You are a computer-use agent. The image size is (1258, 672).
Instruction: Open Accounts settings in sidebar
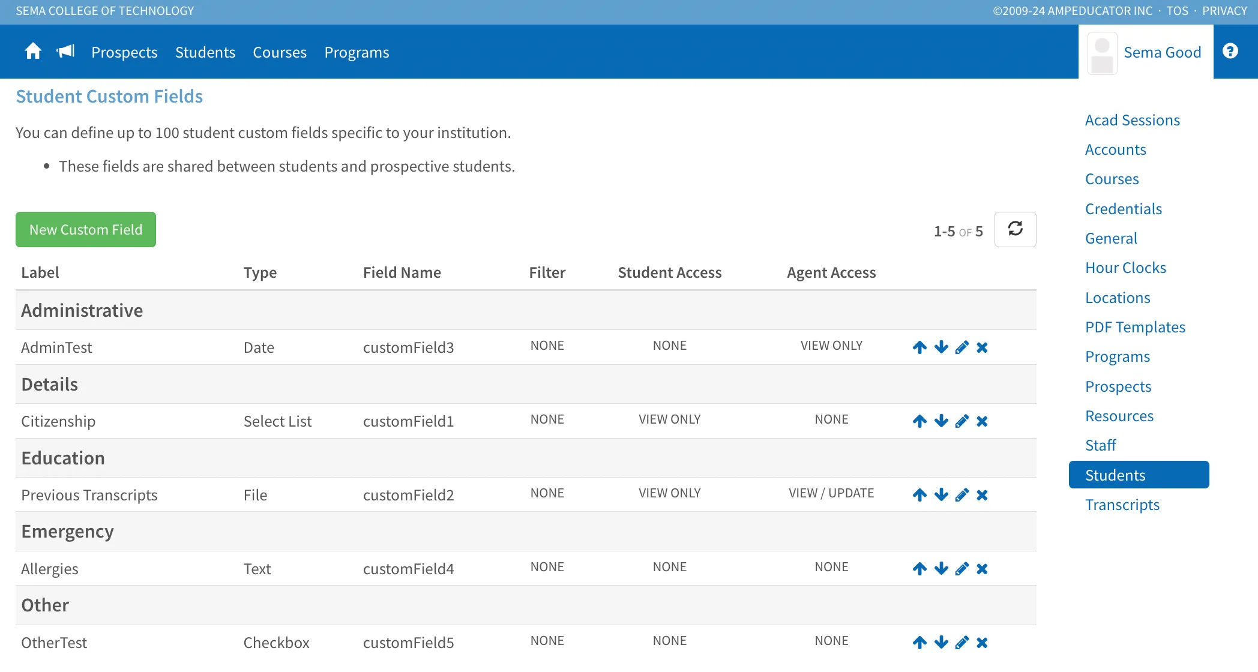(1115, 149)
